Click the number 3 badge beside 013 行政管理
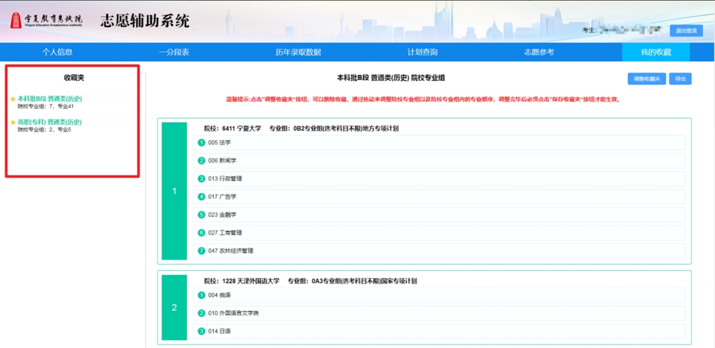The image size is (715, 348). [x=201, y=179]
